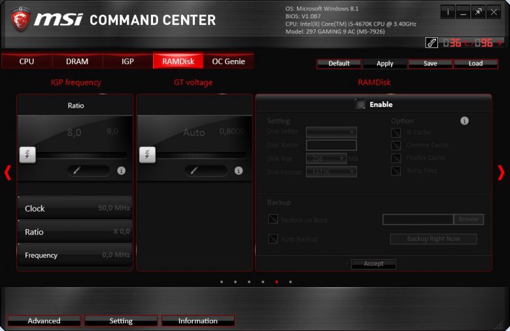Open the Disk Size dropdown
This screenshot has height=331, width=510.
click(x=326, y=159)
